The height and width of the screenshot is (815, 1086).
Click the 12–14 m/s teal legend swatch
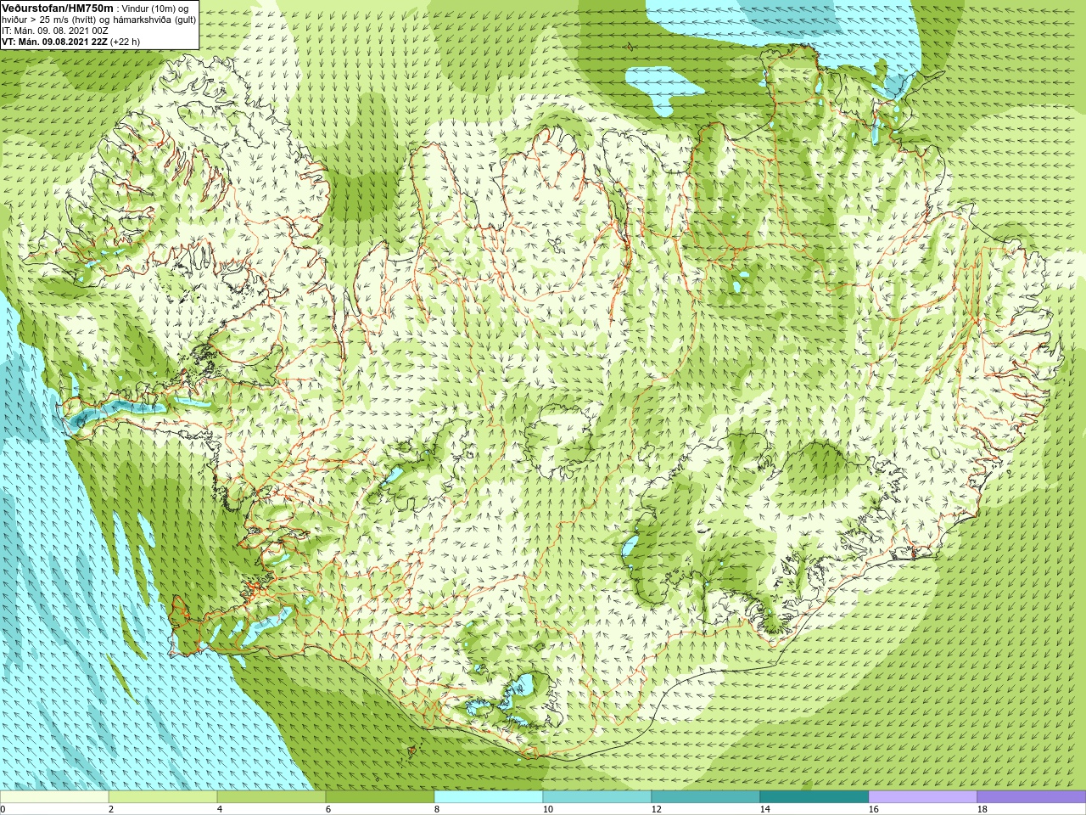(706, 797)
